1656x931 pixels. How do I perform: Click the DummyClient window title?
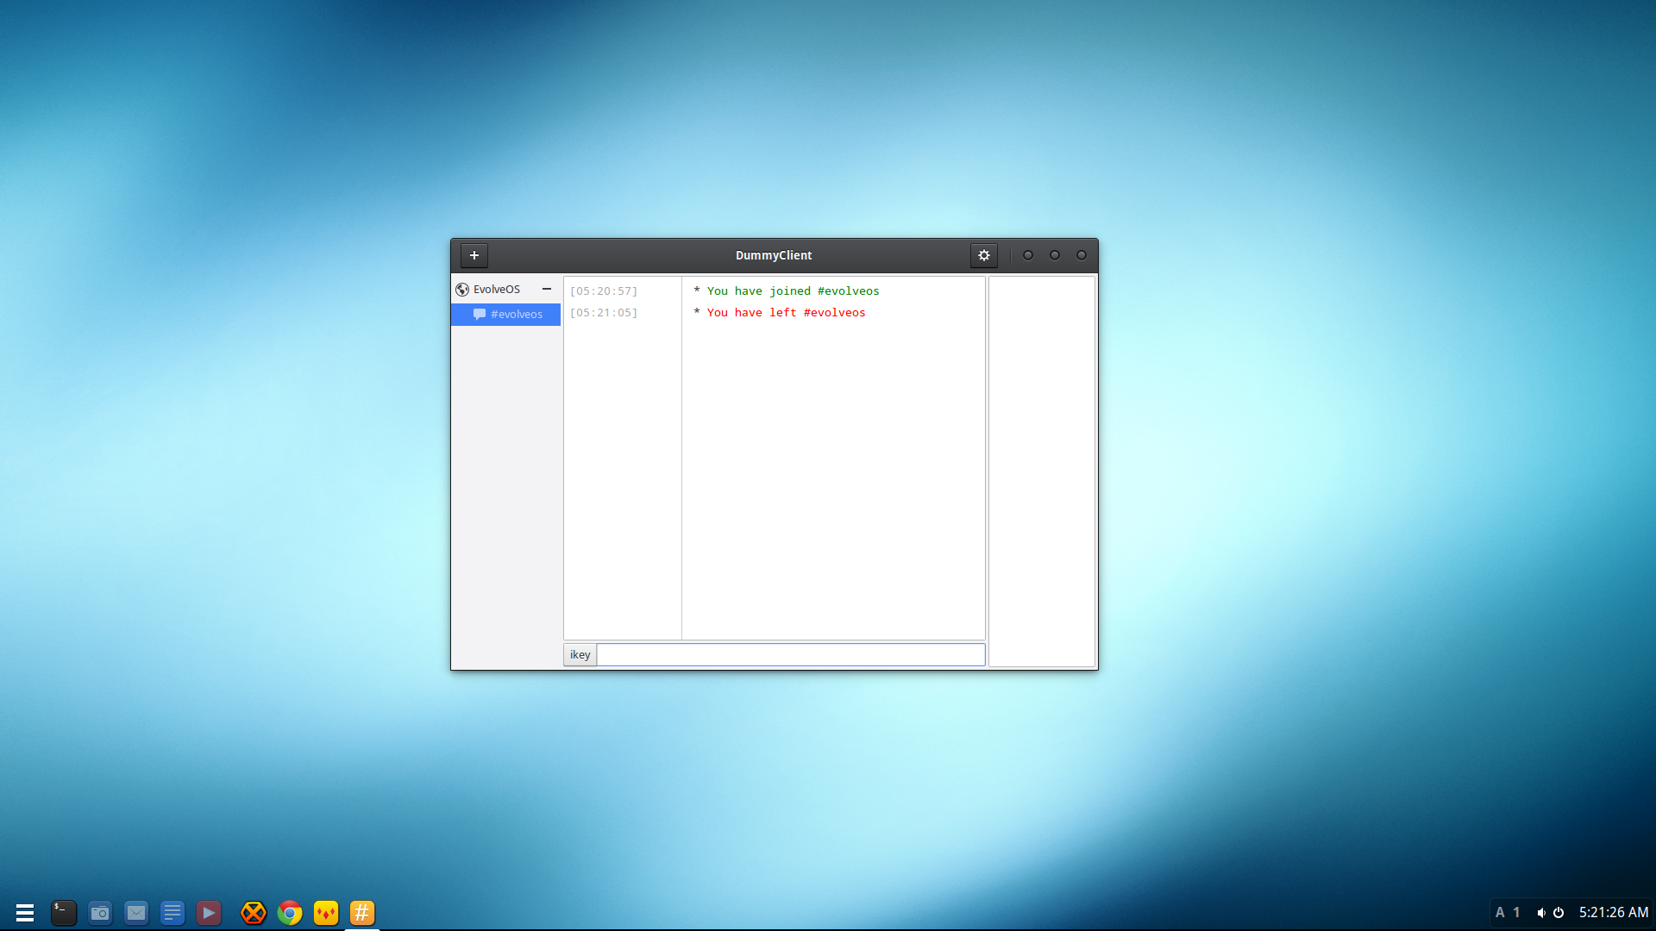pos(774,255)
